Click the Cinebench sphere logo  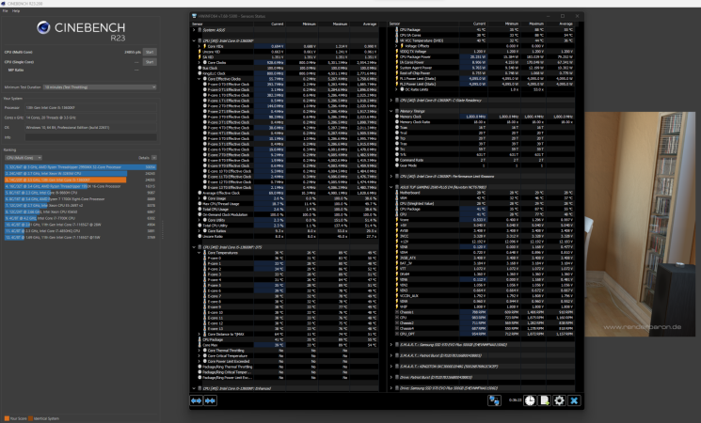[x=43, y=27]
